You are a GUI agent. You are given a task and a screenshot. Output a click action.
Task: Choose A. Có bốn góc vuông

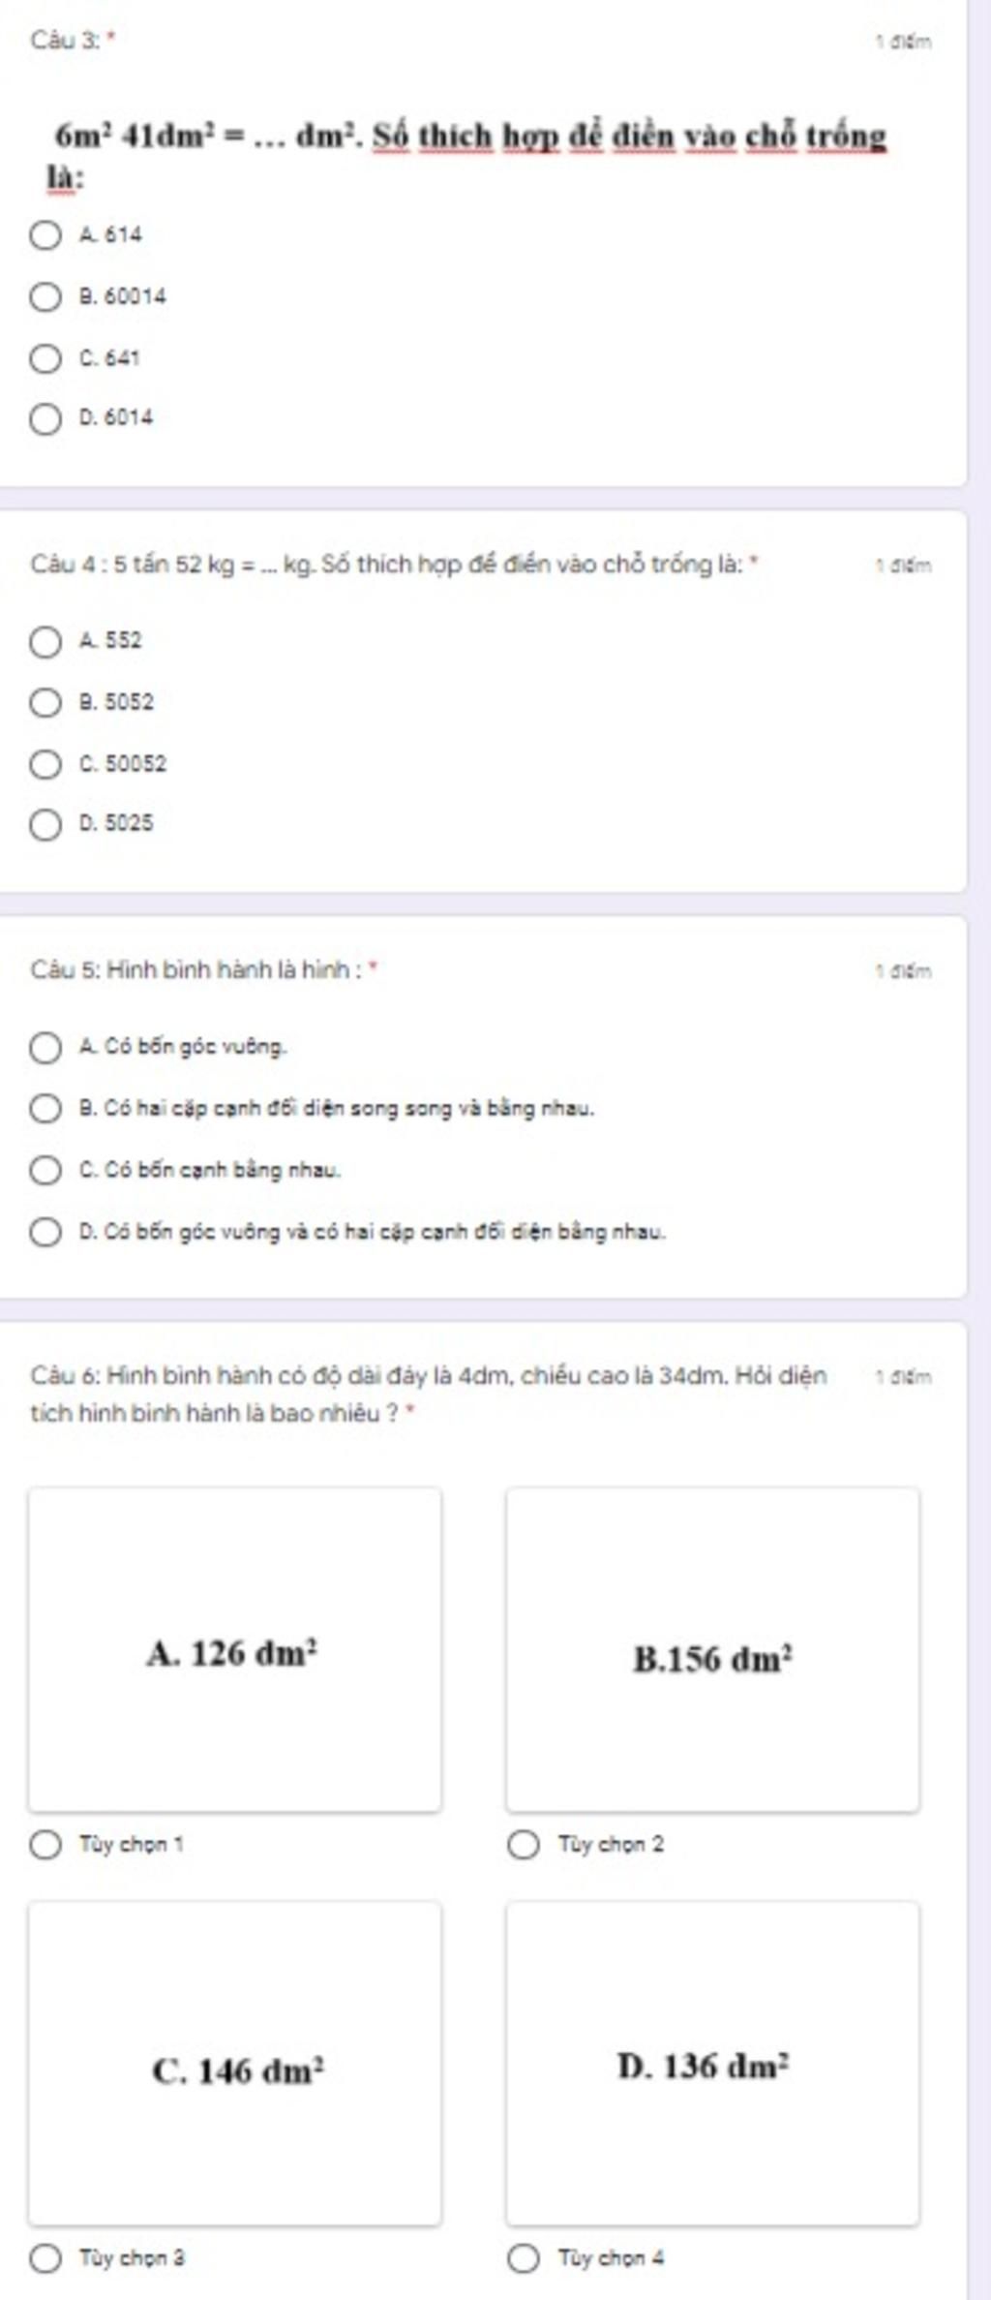pyautogui.click(x=45, y=1047)
